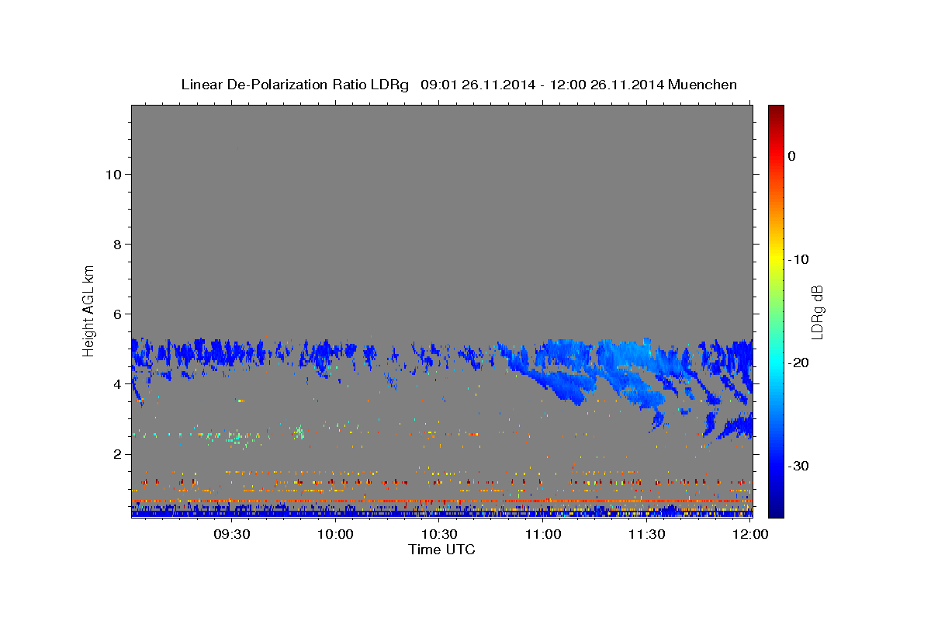931x621 pixels.
Task: Click the height tick label '4'
Action: click(x=116, y=383)
